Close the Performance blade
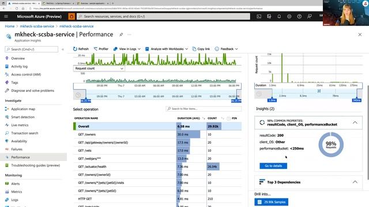This screenshot has width=369, height=207. (x=360, y=34)
